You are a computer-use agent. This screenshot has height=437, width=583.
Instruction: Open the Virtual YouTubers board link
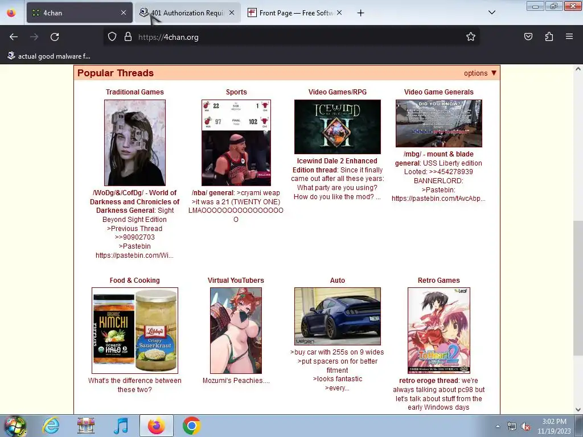click(x=236, y=280)
